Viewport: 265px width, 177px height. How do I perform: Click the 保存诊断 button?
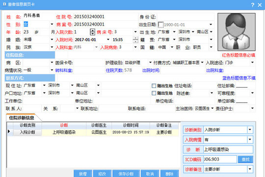click(x=126, y=174)
